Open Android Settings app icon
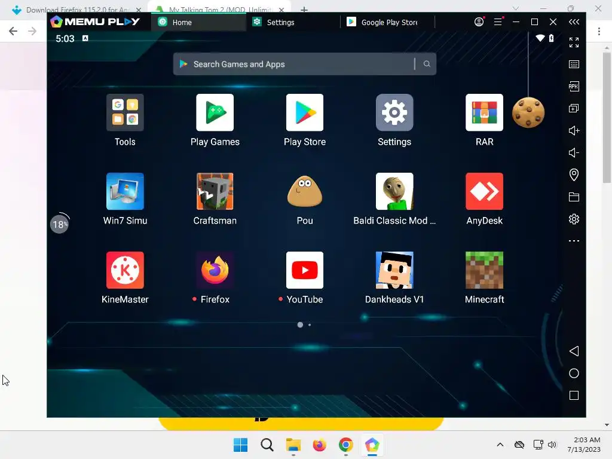The image size is (612, 459). [394, 112]
